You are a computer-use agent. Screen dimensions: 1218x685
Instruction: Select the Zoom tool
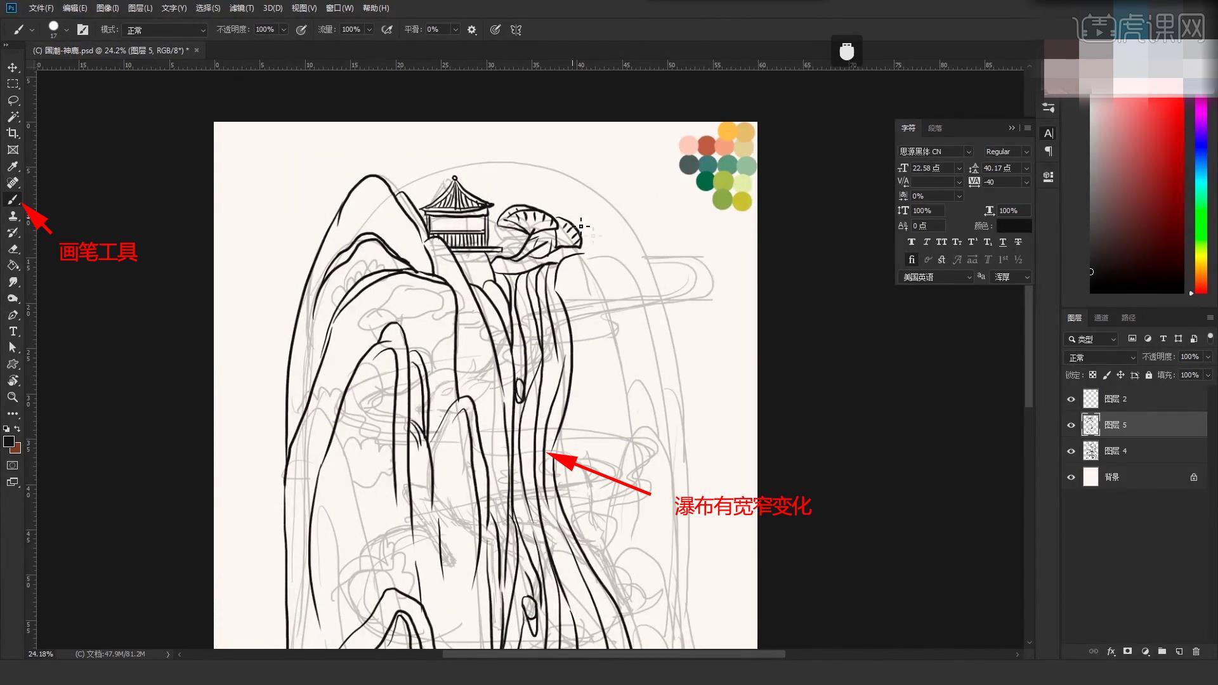click(13, 397)
